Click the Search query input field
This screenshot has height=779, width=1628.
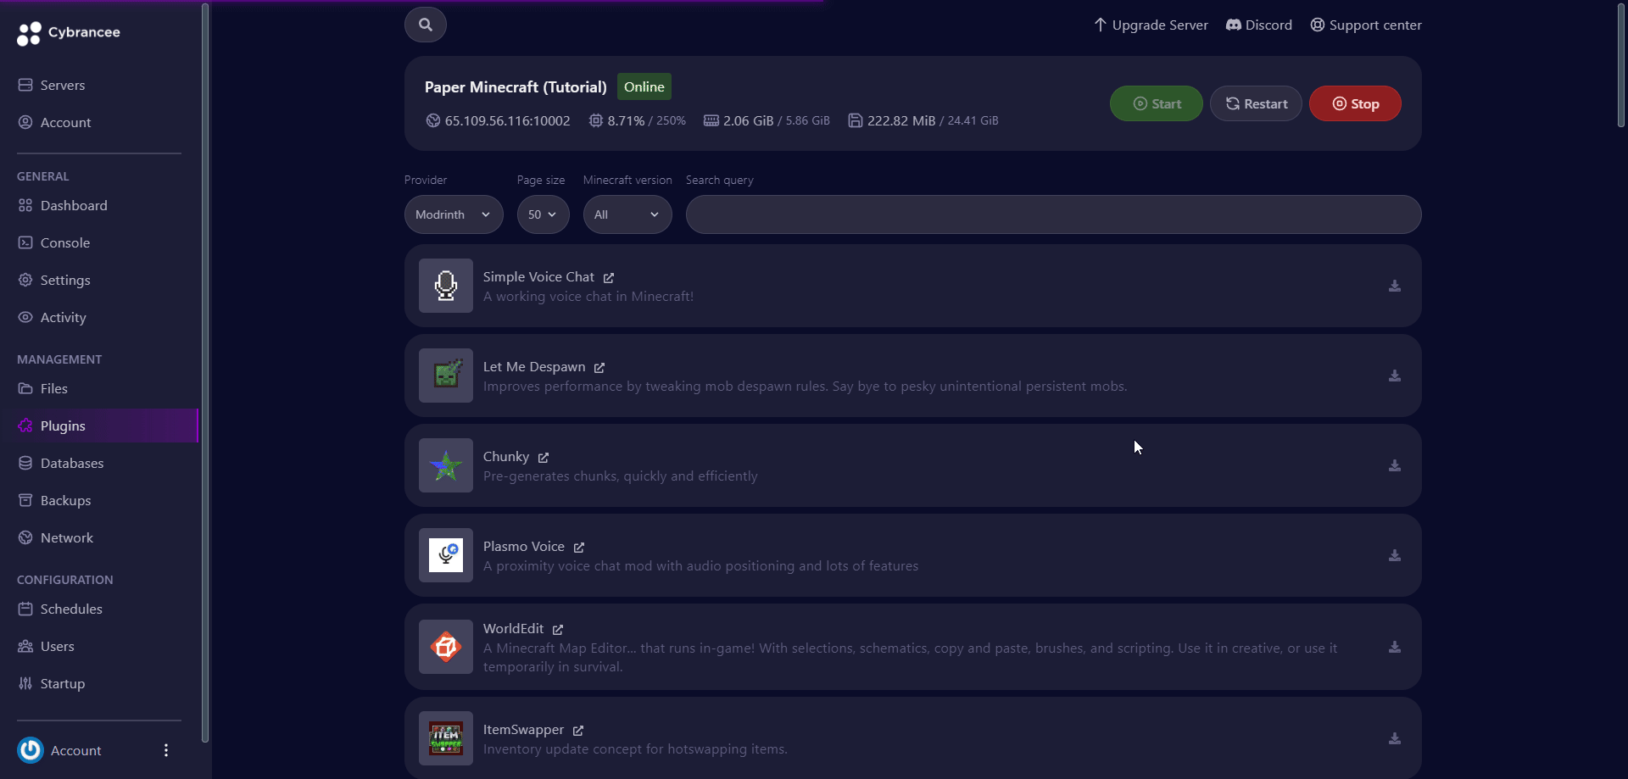[1053, 214]
